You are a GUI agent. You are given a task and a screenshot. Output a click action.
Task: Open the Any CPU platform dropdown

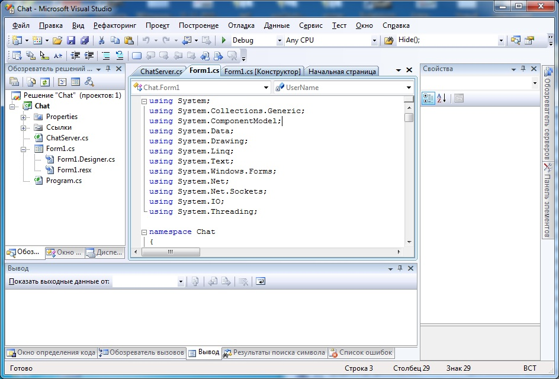374,41
